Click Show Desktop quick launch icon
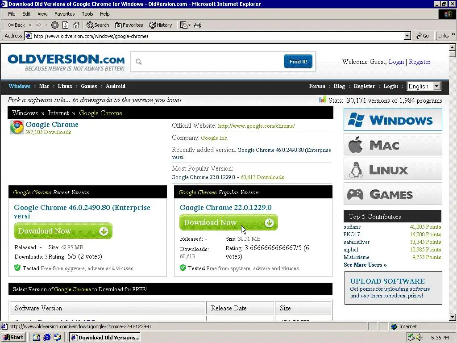This screenshot has width=457, height=343. [x=37, y=338]
